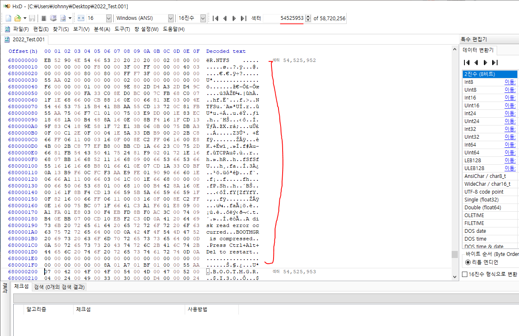The image size is (519, 336).
Task: Switch to the 검색 results tab
Action: coord(59,287)
